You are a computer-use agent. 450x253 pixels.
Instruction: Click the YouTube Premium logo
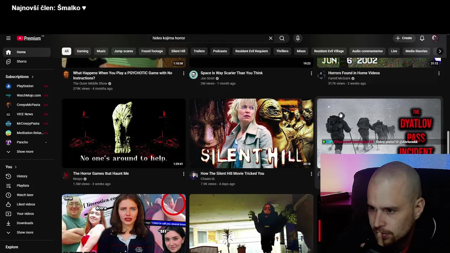(x=29, y=38)
